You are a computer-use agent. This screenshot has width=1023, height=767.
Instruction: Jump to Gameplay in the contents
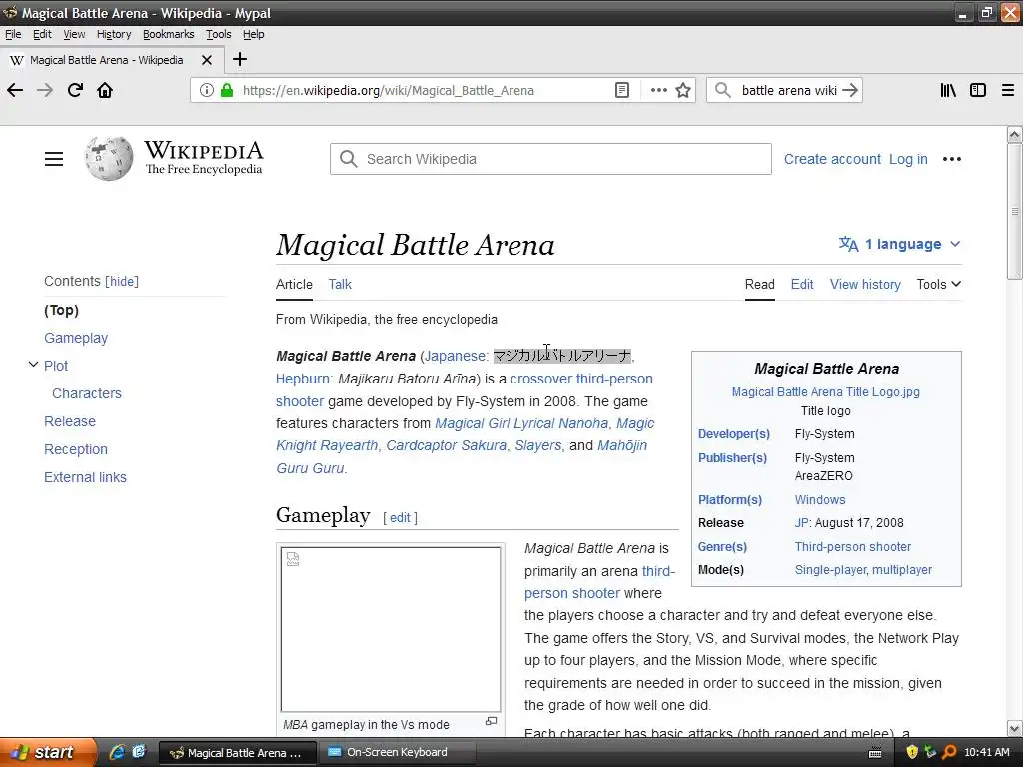pos(76,338)
